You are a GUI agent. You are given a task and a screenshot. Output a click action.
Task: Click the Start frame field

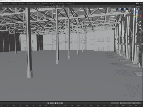tap(127, 103)
